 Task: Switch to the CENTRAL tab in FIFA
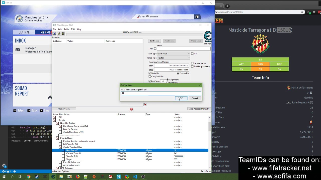(x=24, y=32)
